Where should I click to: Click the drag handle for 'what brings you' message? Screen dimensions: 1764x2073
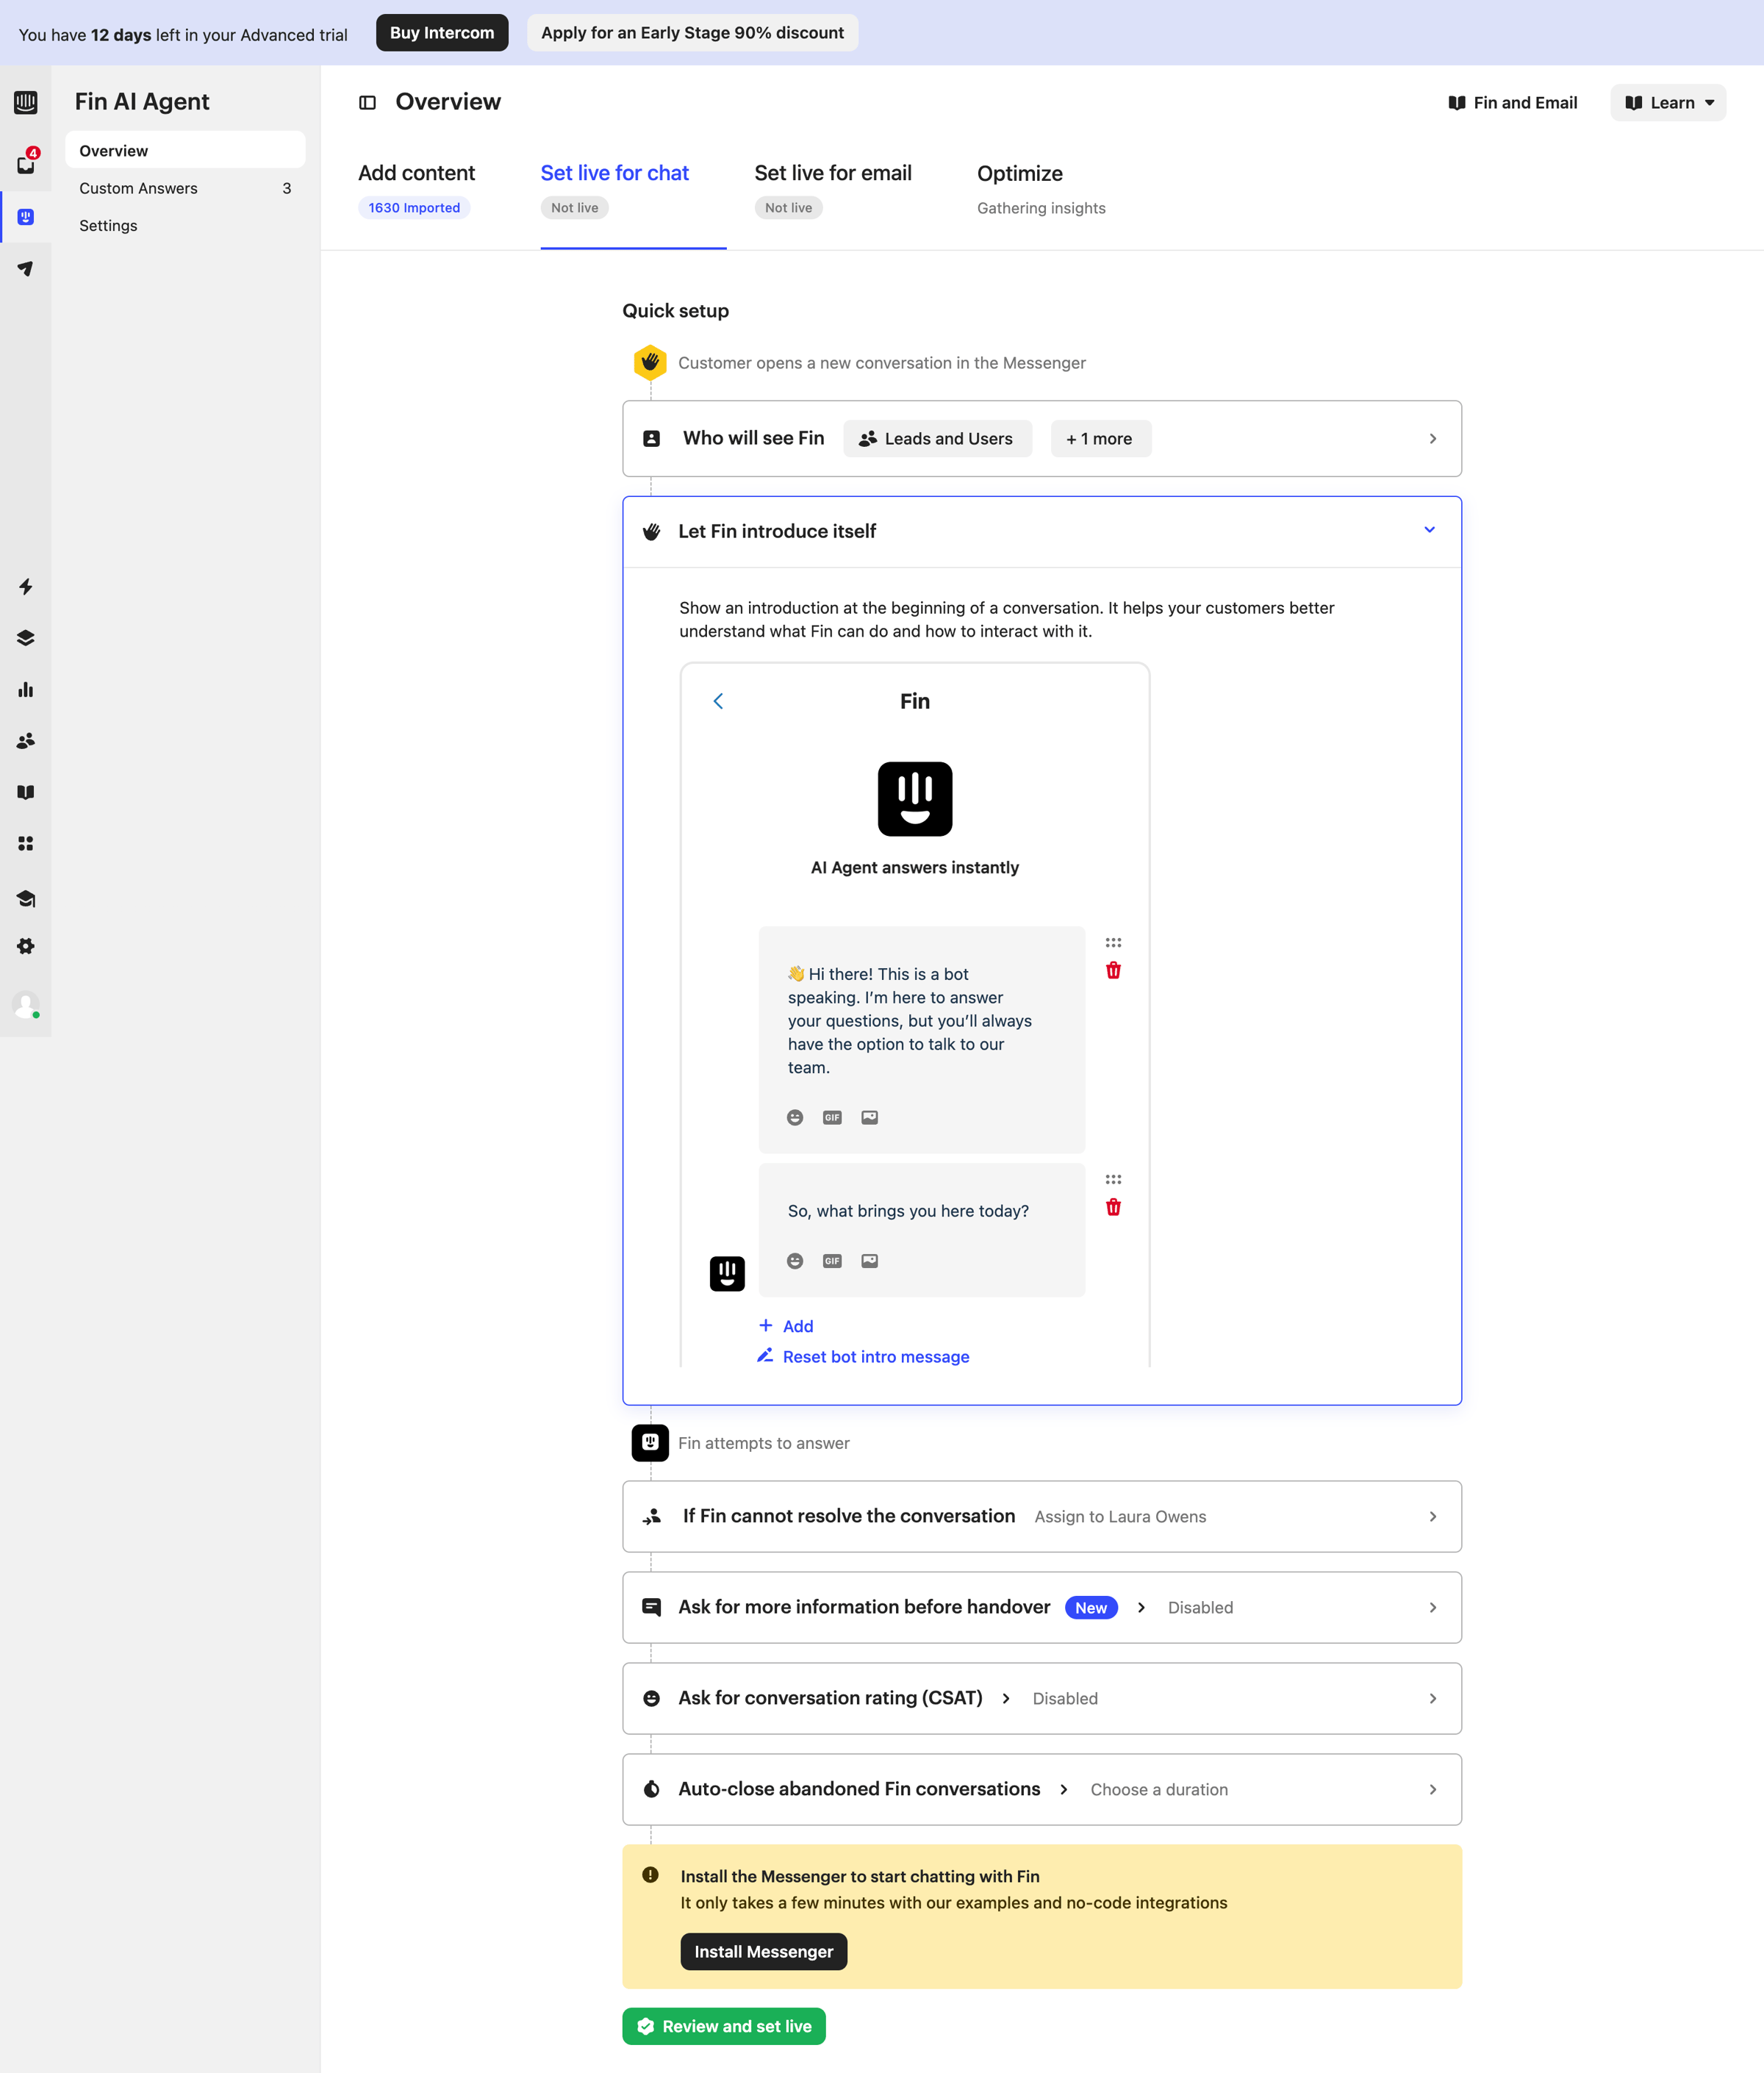[1113, 1180]
